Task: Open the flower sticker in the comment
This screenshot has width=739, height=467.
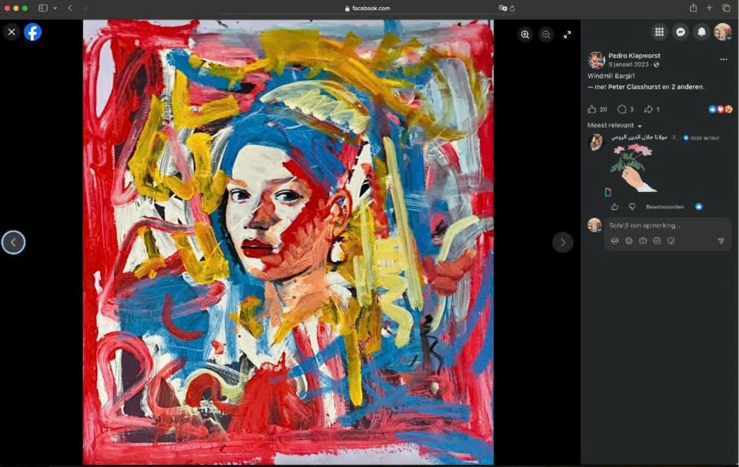Action: point(634,167)
